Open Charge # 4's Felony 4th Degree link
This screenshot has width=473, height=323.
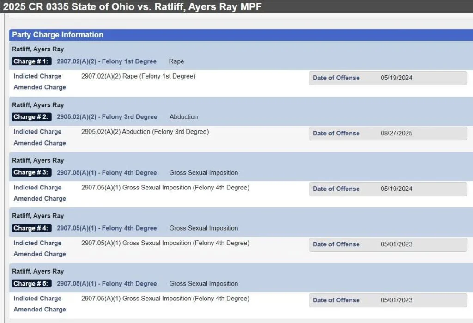[107, 228]
